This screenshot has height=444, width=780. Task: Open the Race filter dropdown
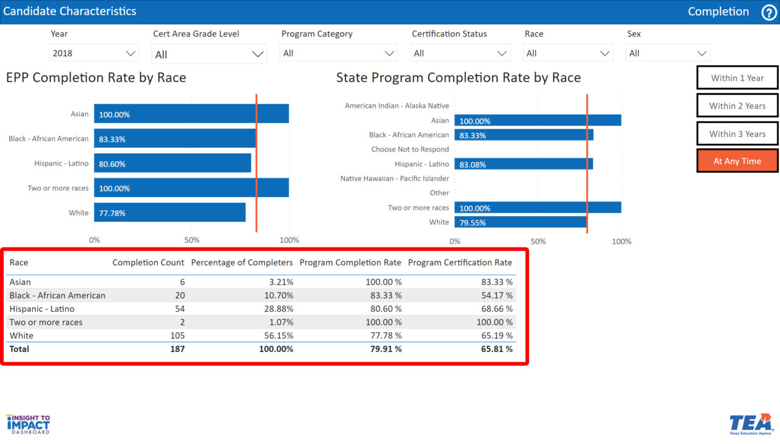pyautogui.click(x=567, y=54)
